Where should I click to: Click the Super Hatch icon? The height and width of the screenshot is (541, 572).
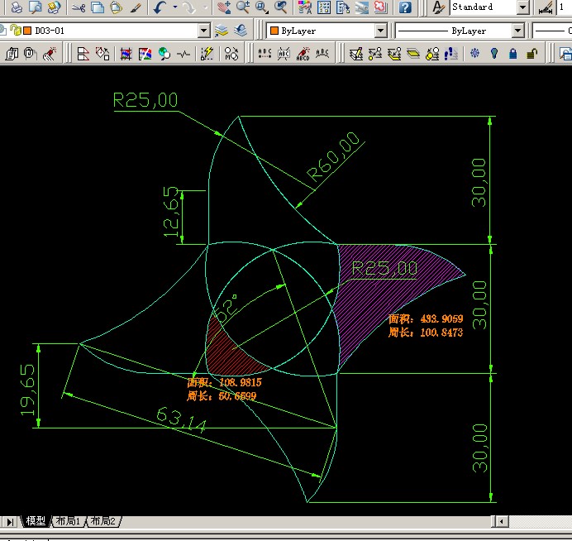(x=145, y=54)
